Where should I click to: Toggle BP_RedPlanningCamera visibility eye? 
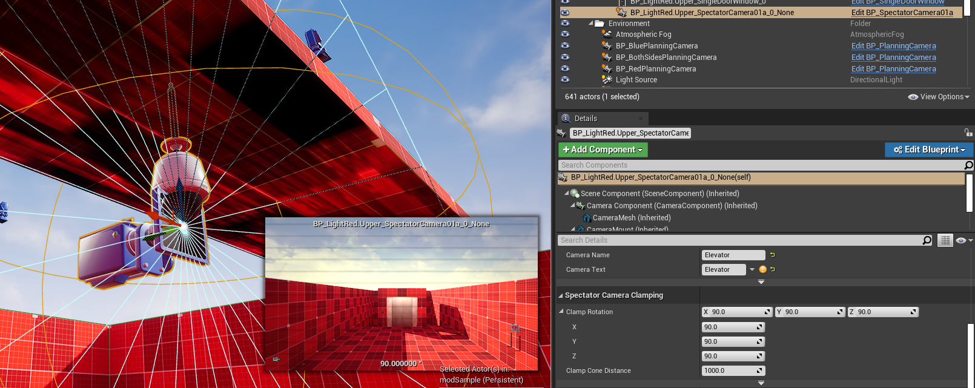(x=565, y=68)
